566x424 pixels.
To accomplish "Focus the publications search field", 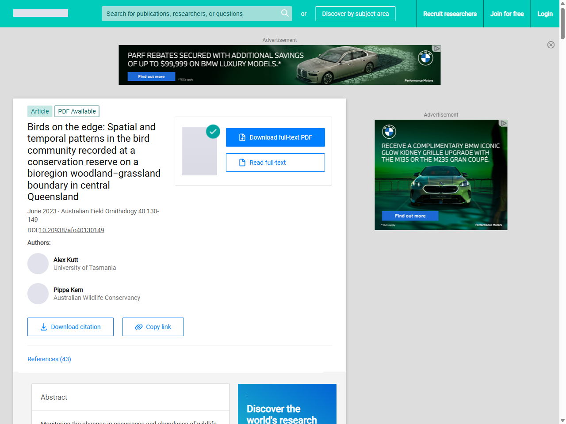I will coord(190,14).
